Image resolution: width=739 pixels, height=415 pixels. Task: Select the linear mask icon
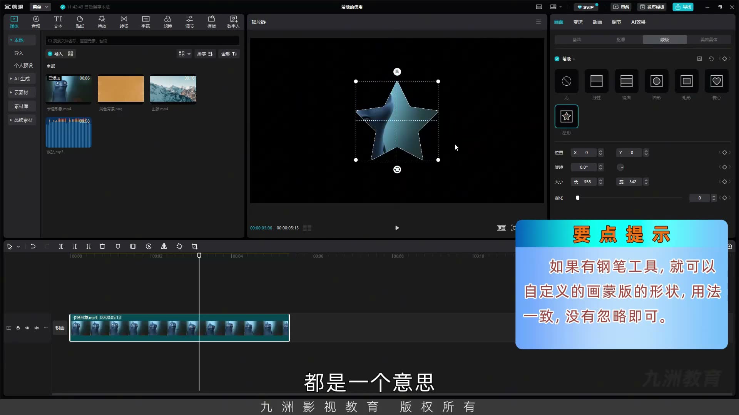[596, 81]
